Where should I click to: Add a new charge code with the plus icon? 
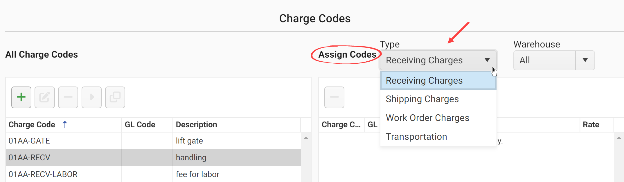tap(21, 97)
